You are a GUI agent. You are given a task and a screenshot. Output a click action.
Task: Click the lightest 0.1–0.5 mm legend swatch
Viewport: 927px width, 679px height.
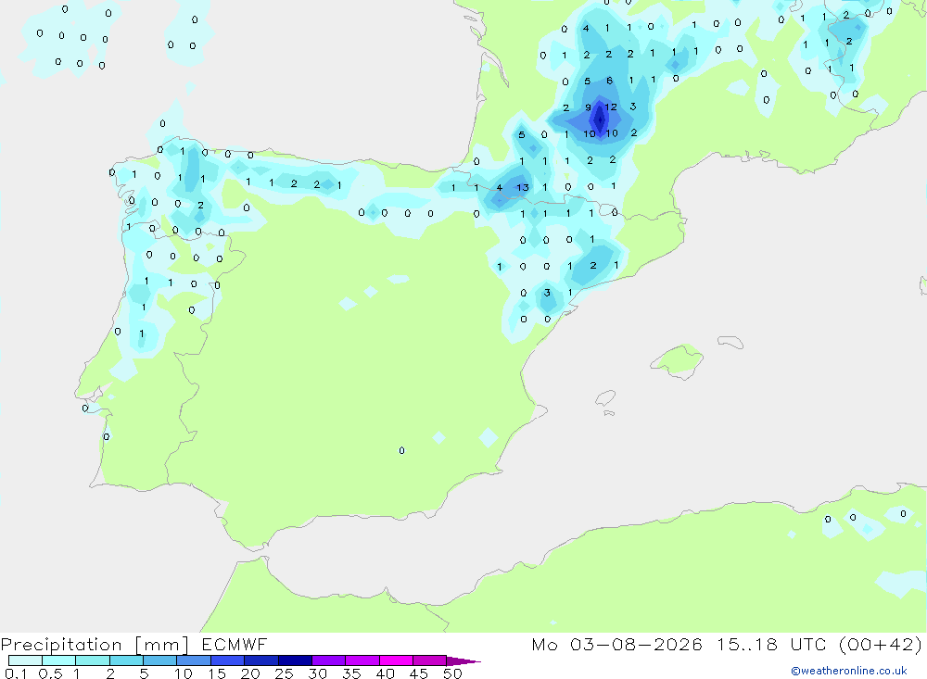[x=25, y=660]
